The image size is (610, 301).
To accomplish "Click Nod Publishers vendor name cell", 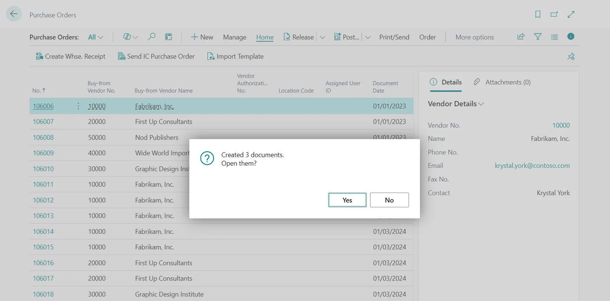I will pyautogui.click(x=157, y=137).
